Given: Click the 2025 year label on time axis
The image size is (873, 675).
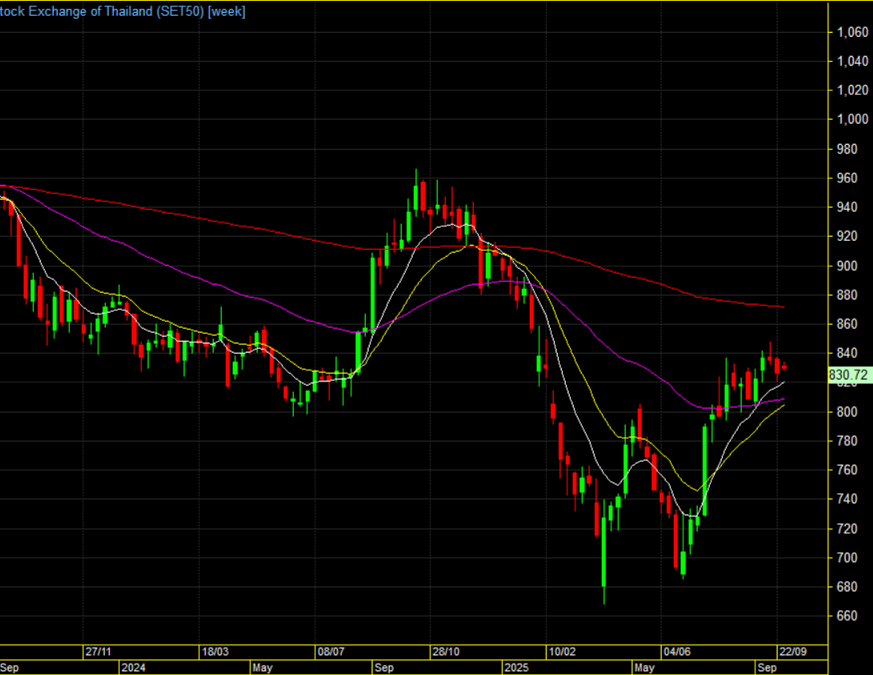Looking at the screenshot, I should tap(515, 668).
